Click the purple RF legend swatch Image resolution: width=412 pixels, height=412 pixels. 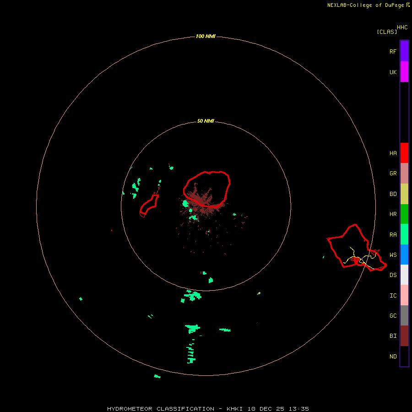404,51
